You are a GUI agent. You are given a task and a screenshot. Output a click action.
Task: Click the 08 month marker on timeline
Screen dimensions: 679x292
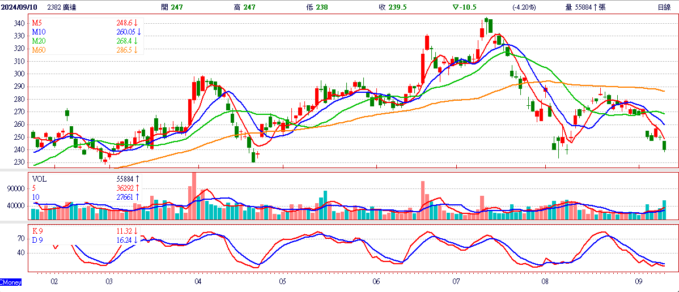coord(545,282)
